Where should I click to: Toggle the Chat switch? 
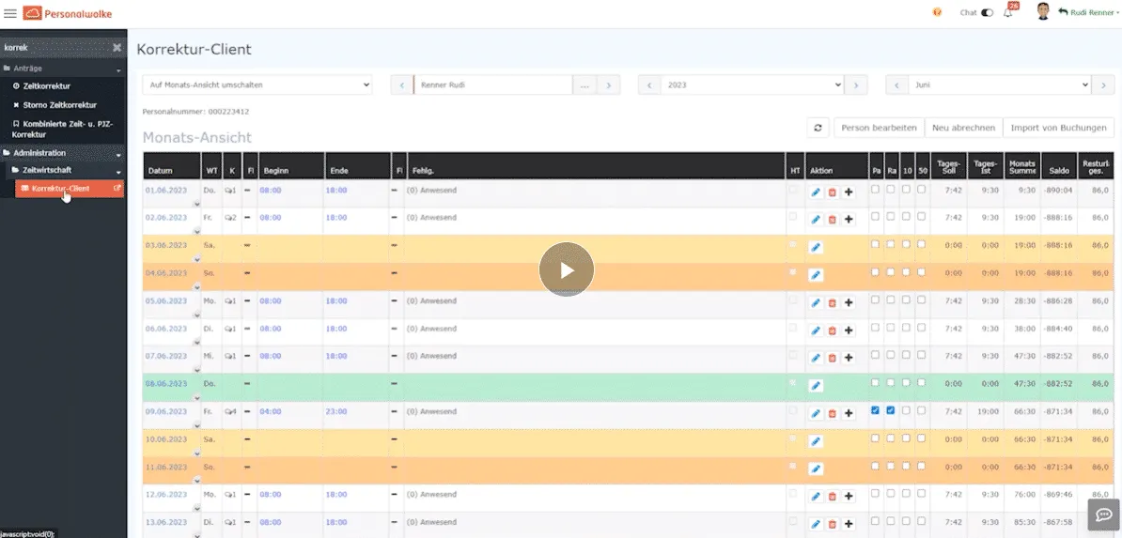(987, 13)
